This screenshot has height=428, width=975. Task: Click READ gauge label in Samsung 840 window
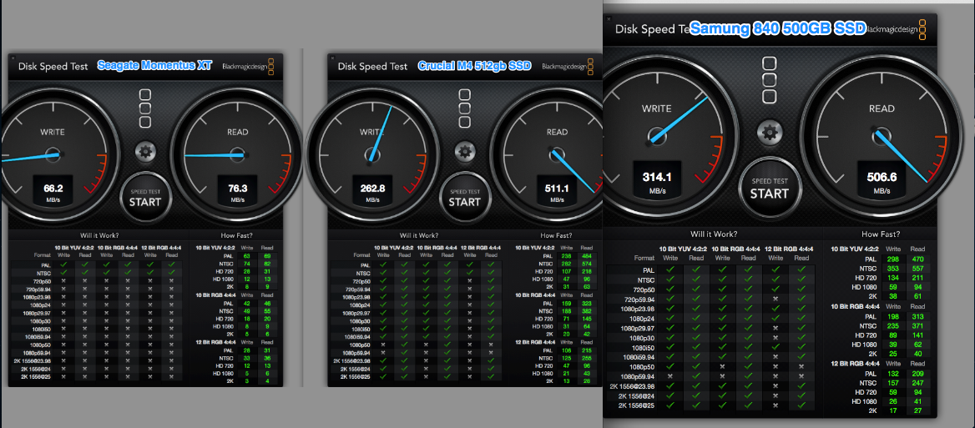point(882,108)
